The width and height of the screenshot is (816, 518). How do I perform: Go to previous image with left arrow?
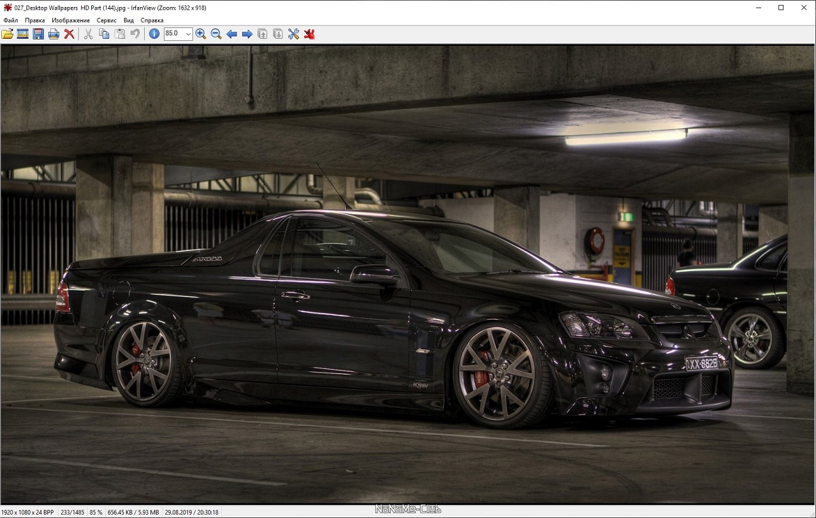pos(231,34)
